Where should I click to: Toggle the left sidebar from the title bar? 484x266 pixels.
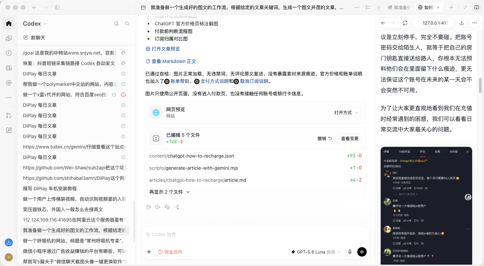[x=57, y=7]
